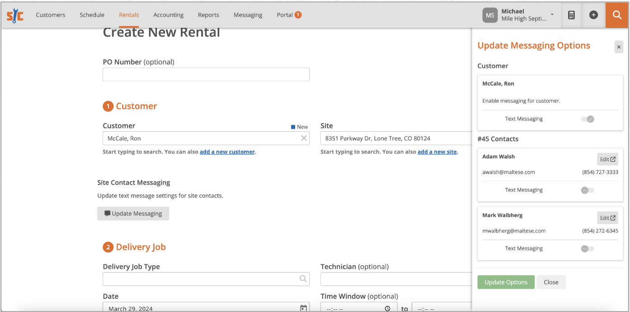
Task: Open the Technician optional selector
Action: click(x=396, y=279)
